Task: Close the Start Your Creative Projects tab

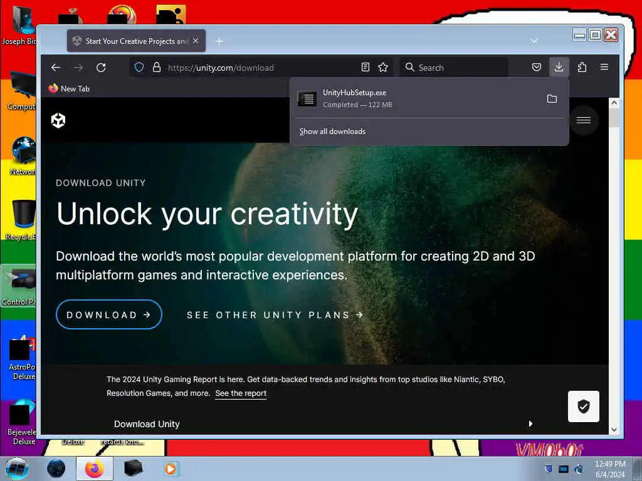Action: point(196,41)
